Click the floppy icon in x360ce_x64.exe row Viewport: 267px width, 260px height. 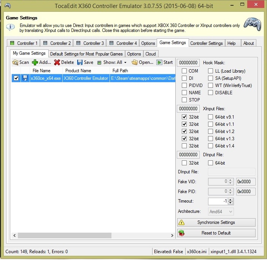click(25, 78)
